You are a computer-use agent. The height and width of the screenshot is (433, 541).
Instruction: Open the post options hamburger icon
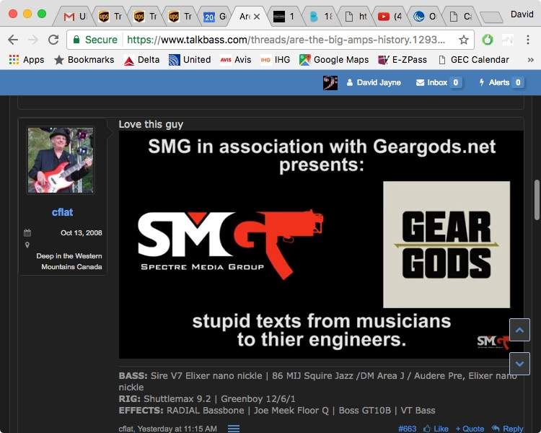pyautogui.click(x=234, y=429)
